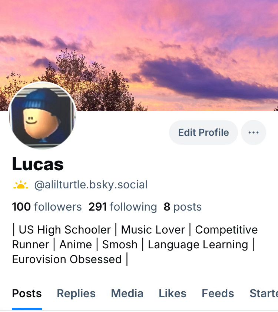This screenshot has width=278, height=312.
Task: Click the Mii avatar profile picture
Action: tap(42, 115)
